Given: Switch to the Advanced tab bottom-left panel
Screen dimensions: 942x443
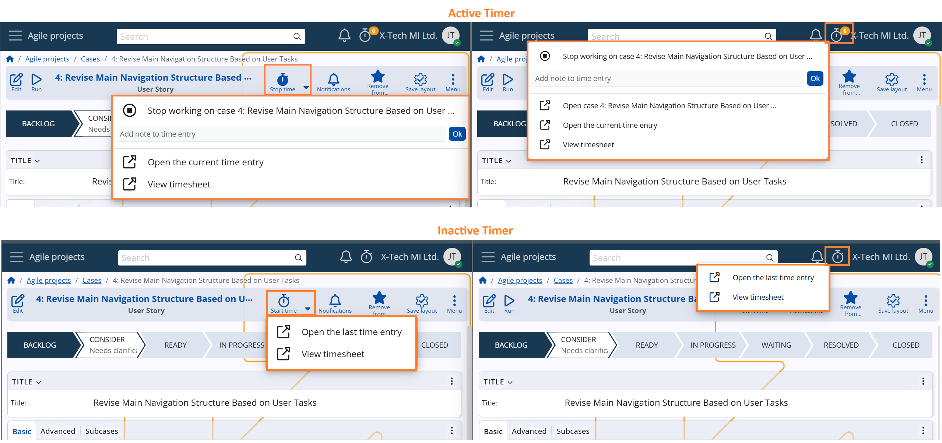Looking at the screenshot, I should tap(58, 431).
